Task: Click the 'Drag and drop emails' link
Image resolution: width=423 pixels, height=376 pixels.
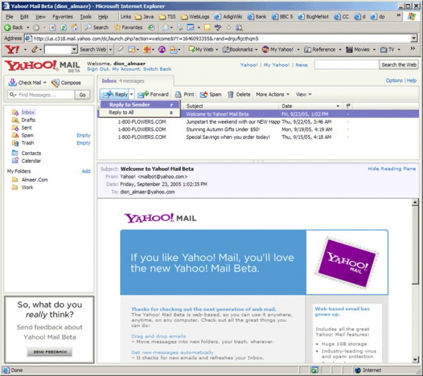Action: [x=158, y=336]
